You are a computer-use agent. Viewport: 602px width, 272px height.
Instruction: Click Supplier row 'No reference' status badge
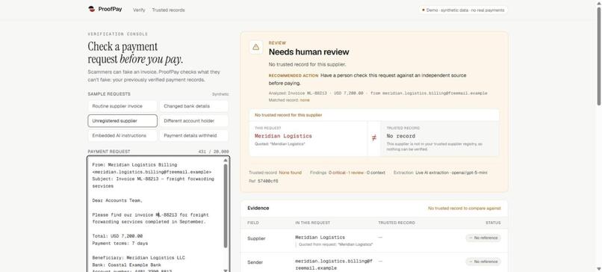(x=483, y=238)
